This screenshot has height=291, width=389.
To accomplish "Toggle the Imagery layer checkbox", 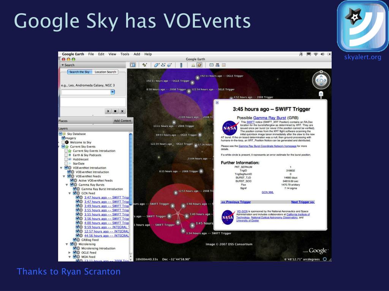I will (x=63, y=138).
